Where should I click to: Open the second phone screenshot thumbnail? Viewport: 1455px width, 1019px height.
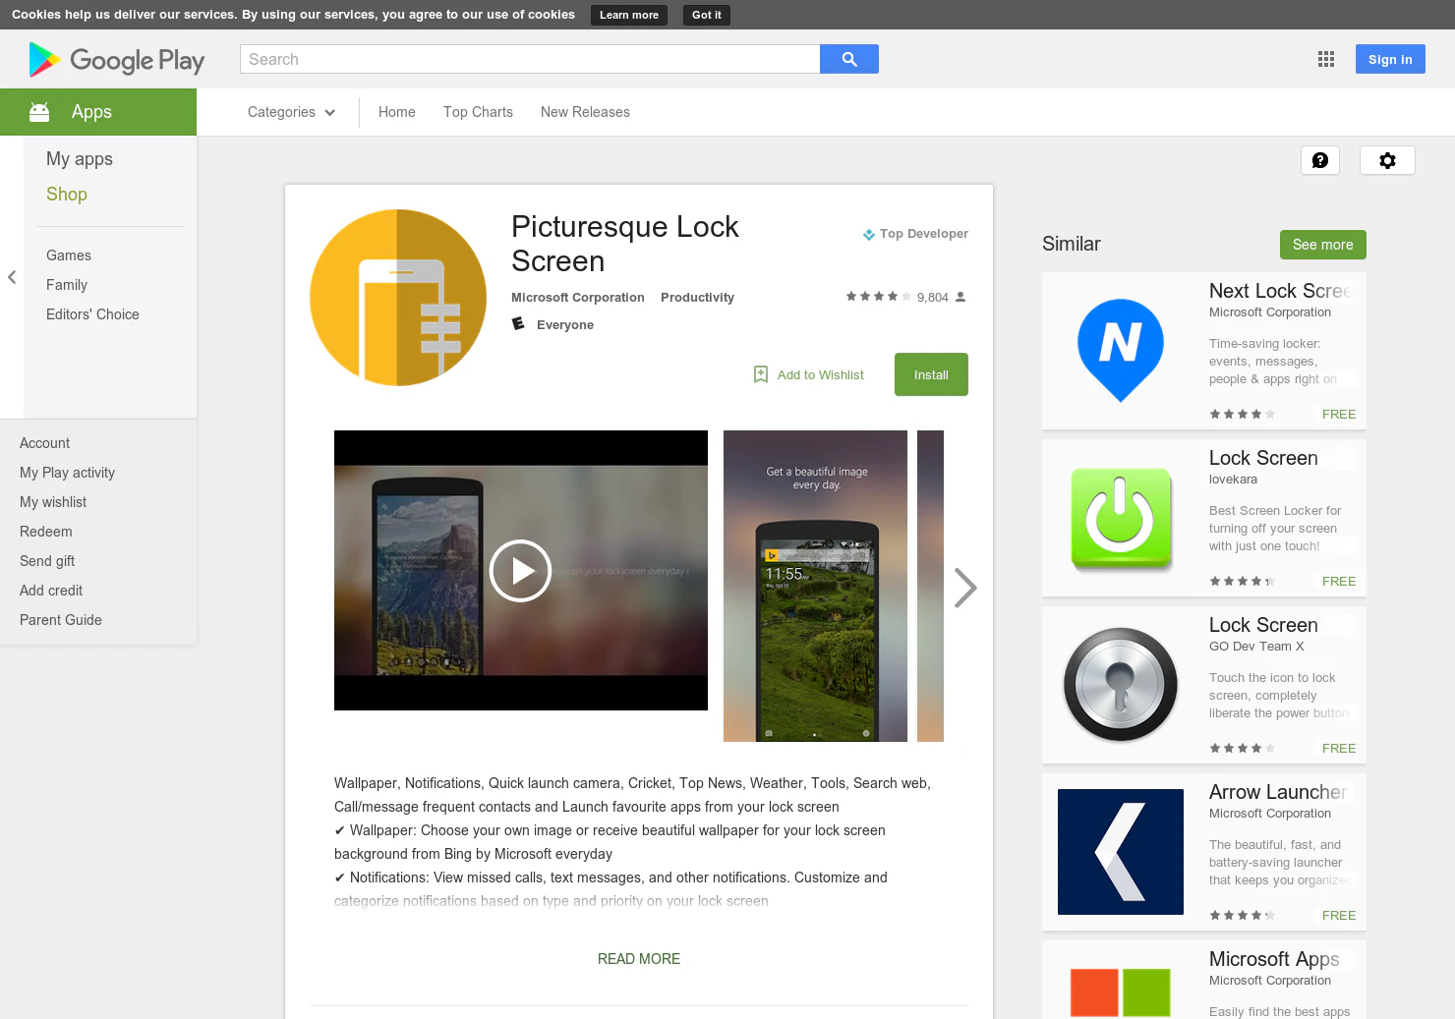click(x=815, y=586)
